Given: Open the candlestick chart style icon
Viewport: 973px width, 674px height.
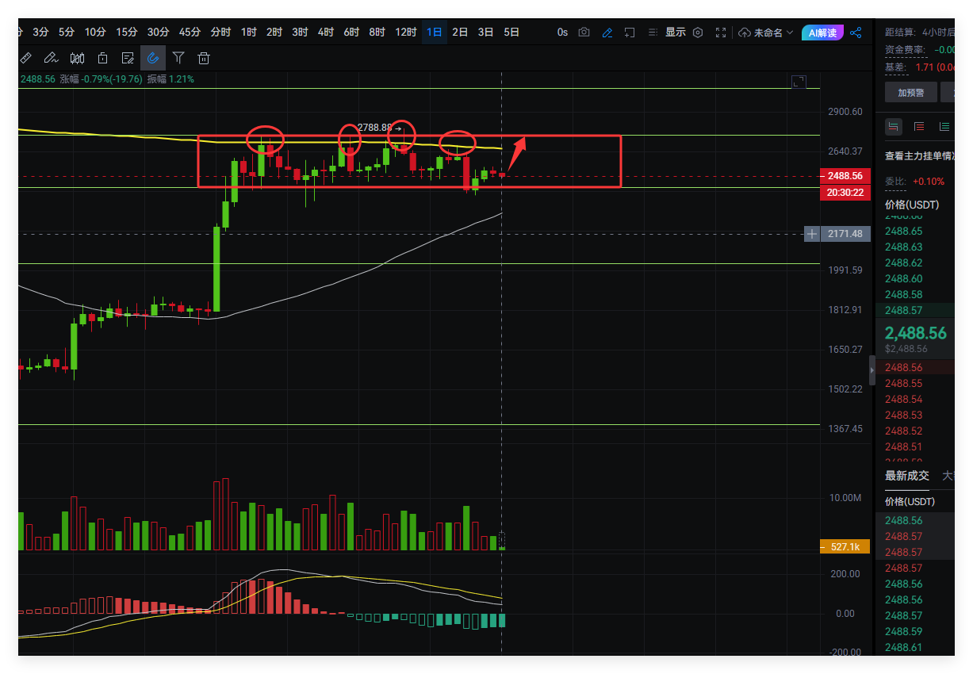Looking at the screenshot, I should coord(78,58).
